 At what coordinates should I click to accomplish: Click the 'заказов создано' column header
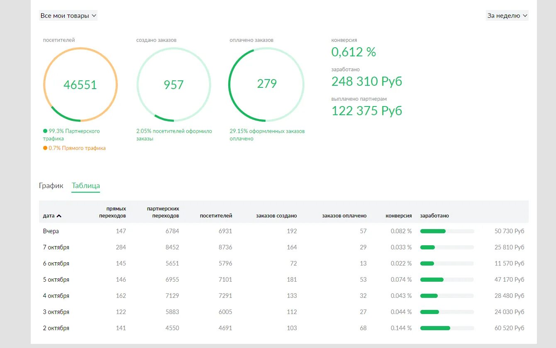276,216
